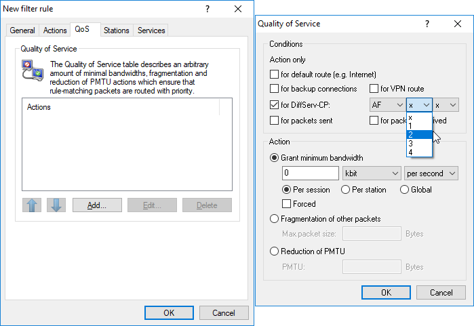This screenshot has height=326, width=474.
Task: Select 'Per station' radio button
Action: point(346,190)
